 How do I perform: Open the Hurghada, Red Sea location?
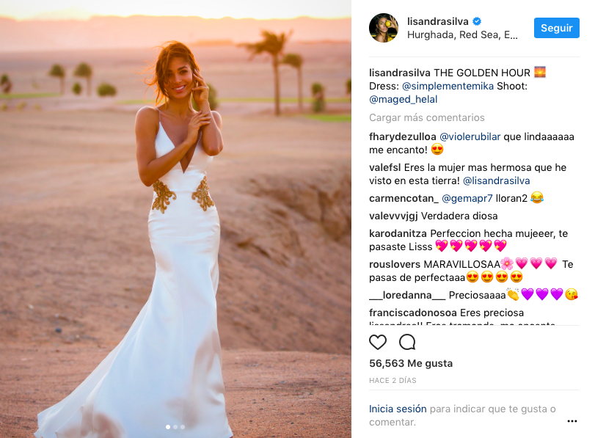462,35
